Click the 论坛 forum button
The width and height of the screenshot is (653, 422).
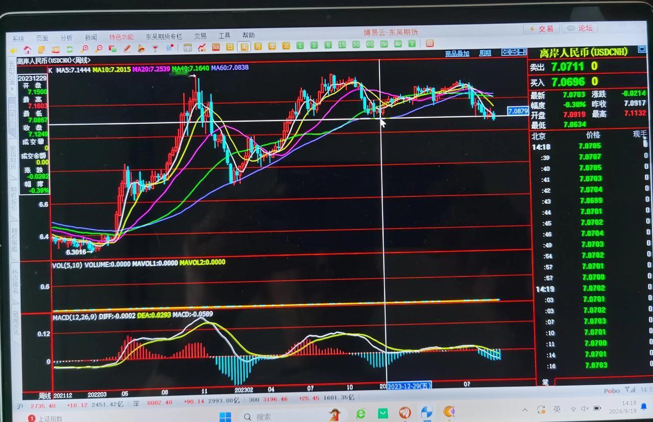[580, 29]
